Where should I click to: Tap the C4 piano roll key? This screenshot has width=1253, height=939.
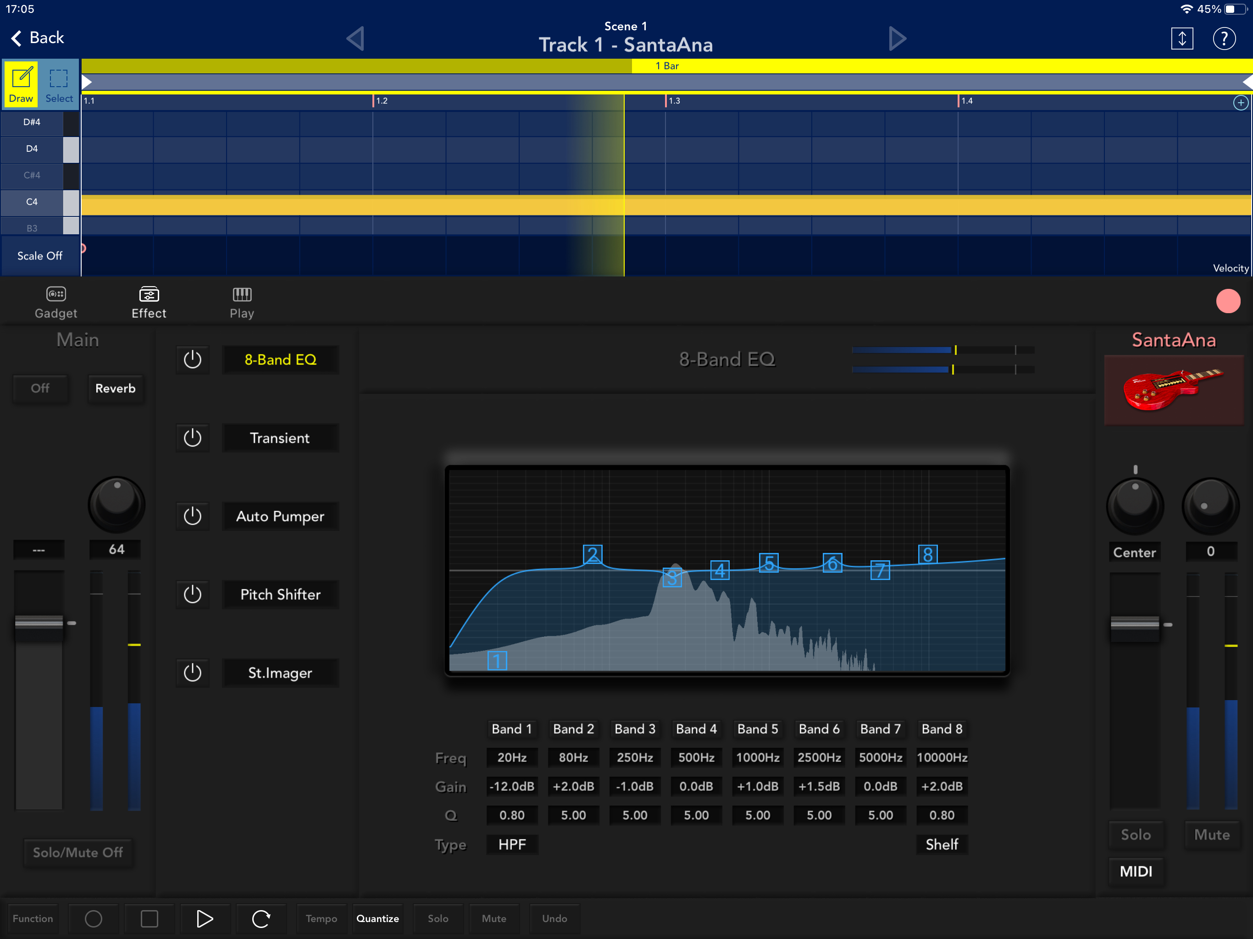click(x=39, y=202)
